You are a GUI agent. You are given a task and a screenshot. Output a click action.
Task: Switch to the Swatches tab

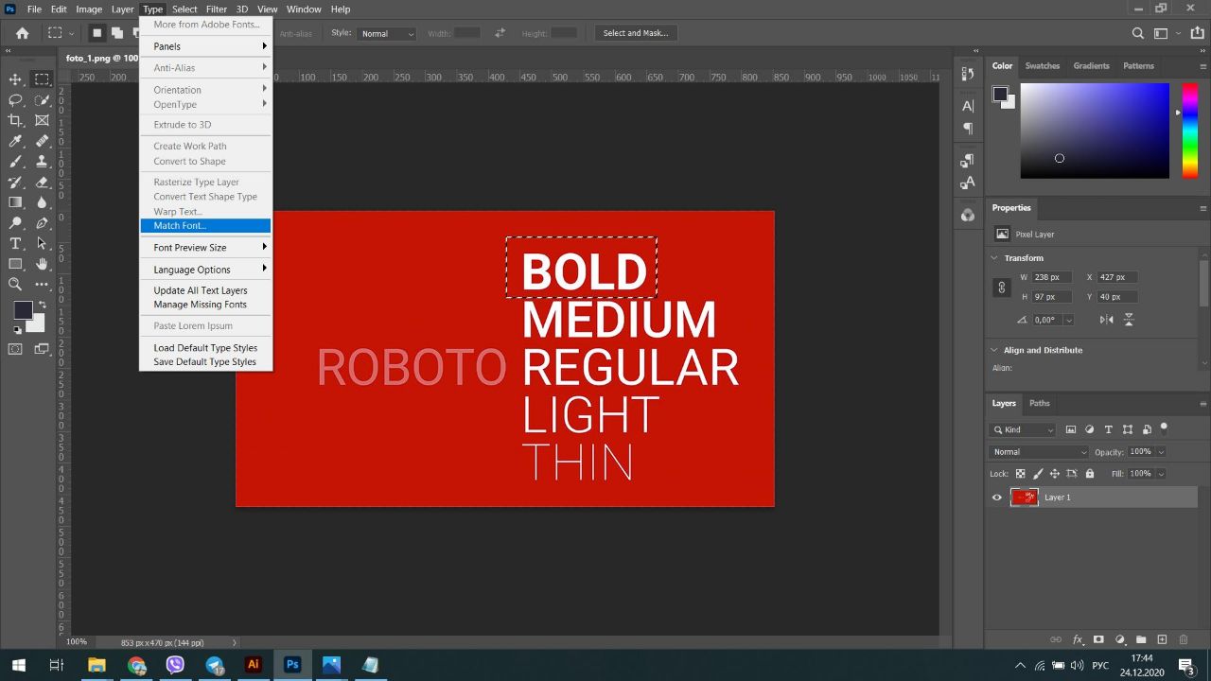(x=1043, y=66)
